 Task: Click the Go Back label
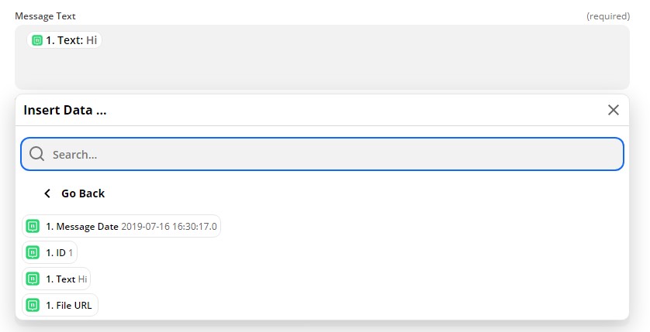tap(83, 193)
